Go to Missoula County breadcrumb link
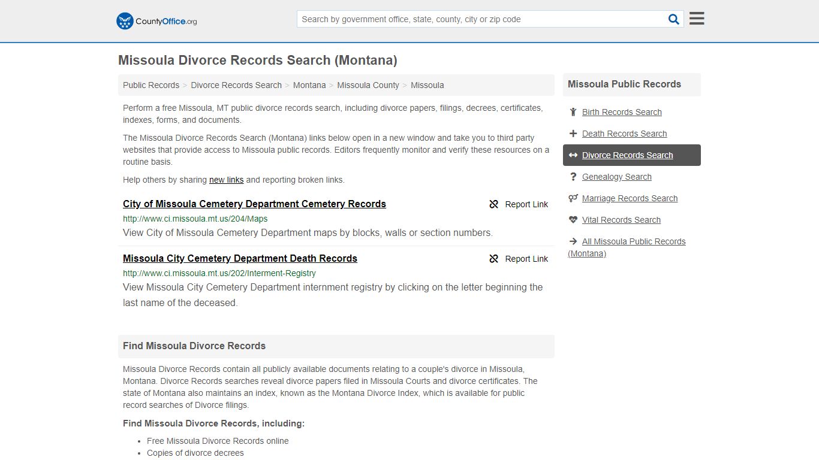This screenshot has height=460, width=819. [x=368, y=85]
